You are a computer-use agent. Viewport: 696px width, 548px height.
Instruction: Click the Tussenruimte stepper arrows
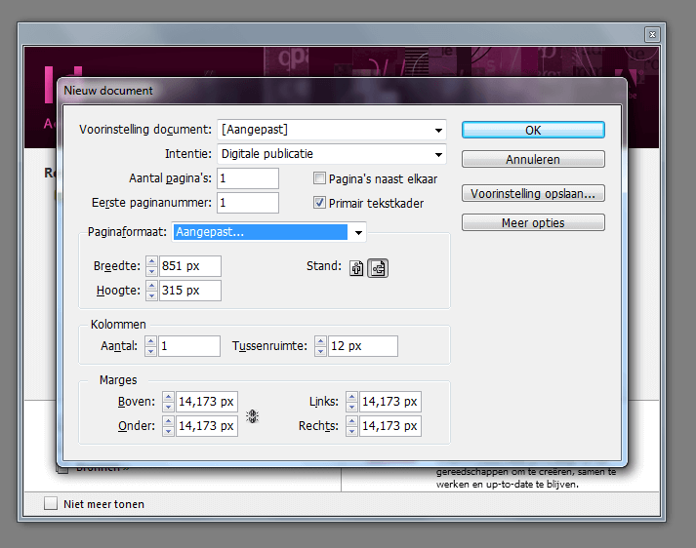318,346
